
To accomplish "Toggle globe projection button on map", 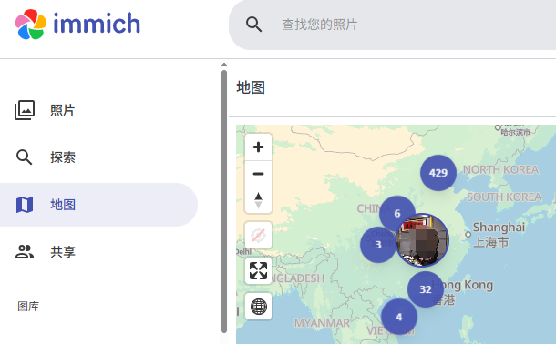I will 258,306.
